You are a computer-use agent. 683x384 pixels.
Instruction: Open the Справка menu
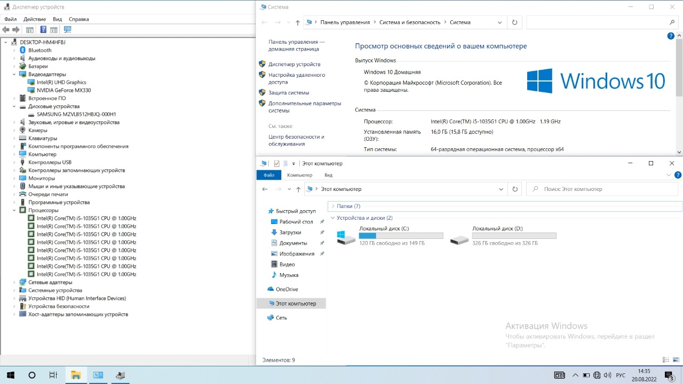click(79, 19)
